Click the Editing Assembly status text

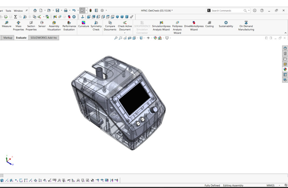coord(233,185)
